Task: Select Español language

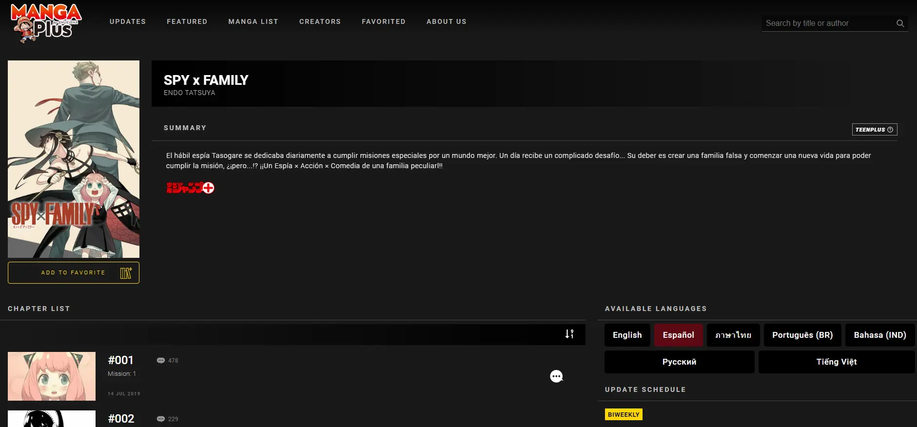Action: coord(679,335)
